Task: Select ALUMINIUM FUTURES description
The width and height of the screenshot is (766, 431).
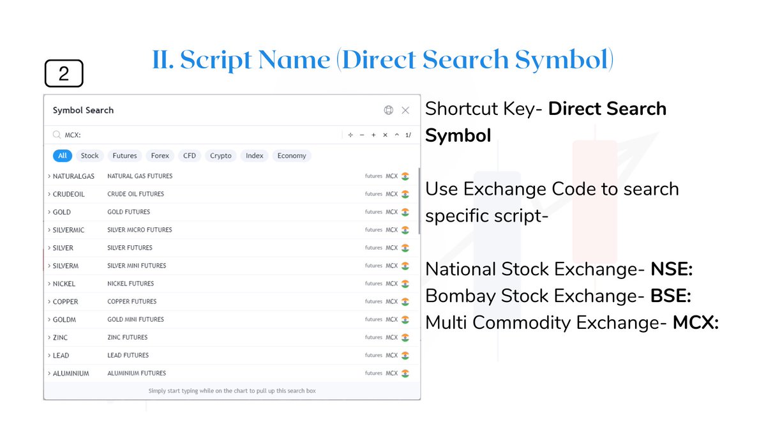Action: [x=137, y=373]
